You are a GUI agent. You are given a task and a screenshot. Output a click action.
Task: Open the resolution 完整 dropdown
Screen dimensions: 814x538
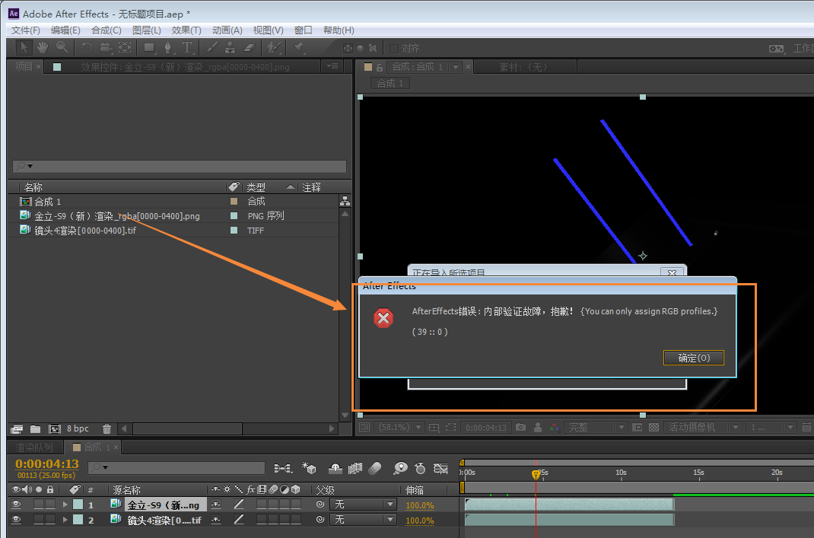click(596, 428)
